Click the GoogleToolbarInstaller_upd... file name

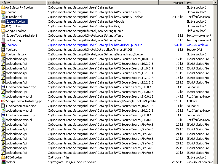[26, 101]
